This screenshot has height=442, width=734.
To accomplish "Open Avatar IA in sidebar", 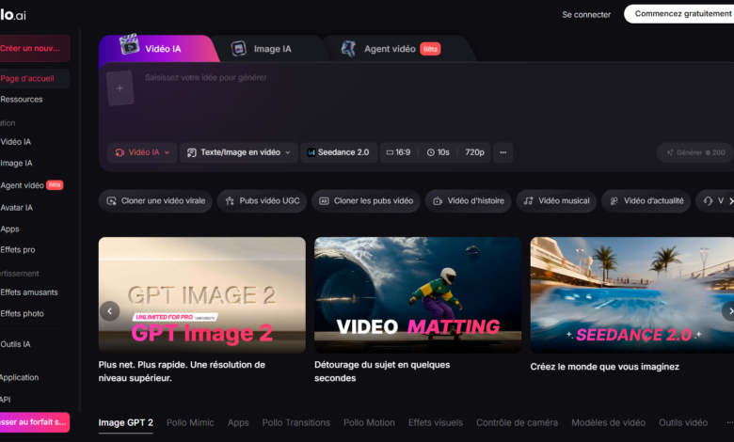I will pyautogui.click(x=17, y=208).
